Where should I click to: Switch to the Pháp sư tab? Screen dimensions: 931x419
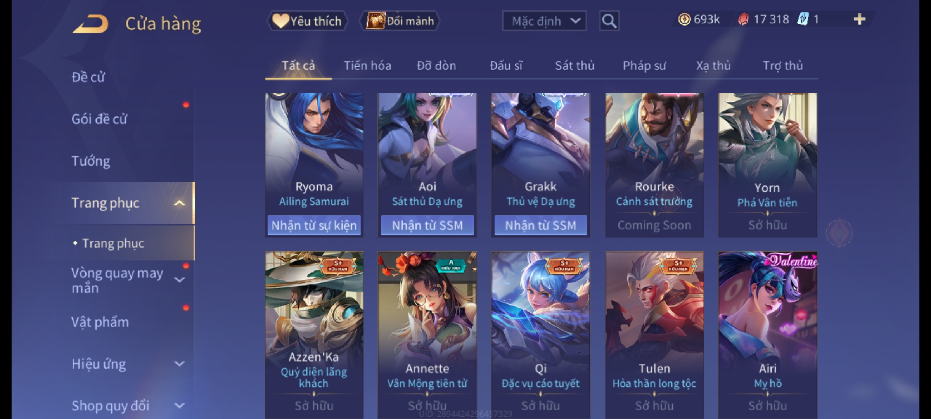tap(644, 66)
